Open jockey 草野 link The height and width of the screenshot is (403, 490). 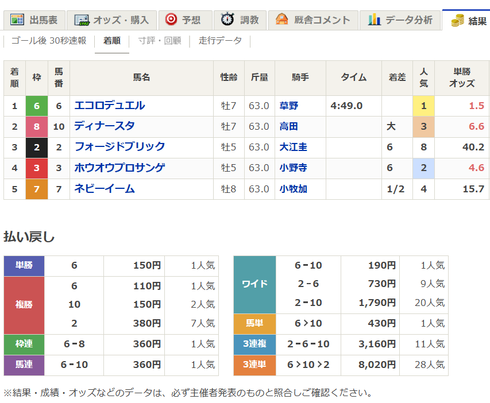289,106
